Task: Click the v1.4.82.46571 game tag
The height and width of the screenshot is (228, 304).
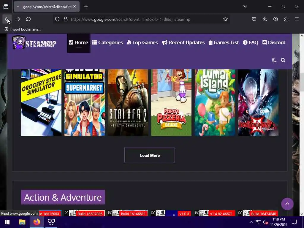Action: (221, 214)
